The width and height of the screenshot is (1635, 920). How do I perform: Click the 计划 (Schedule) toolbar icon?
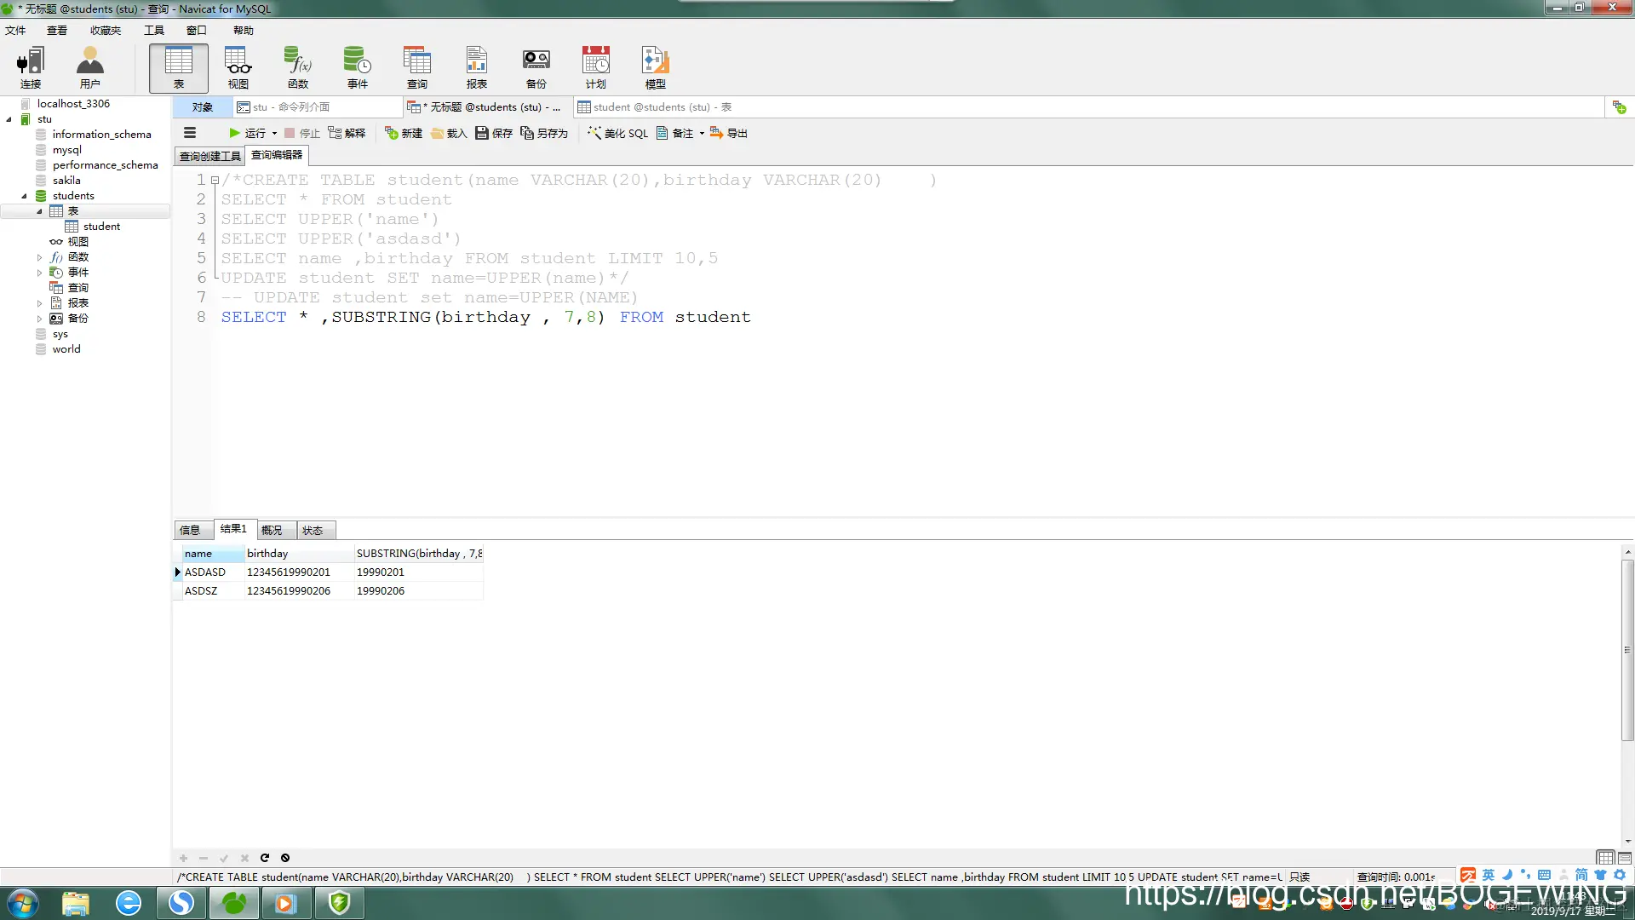pyautogui.click(x=595, y=67)
